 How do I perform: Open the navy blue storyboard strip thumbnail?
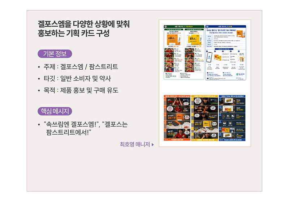232,118
